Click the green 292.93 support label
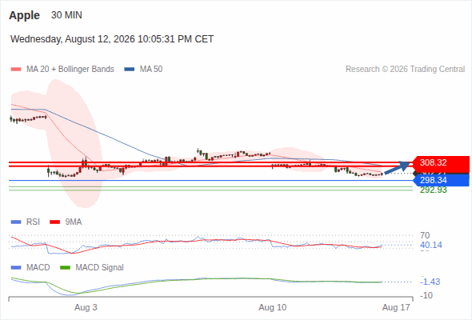This screenshot has height=320, width=472. click(x=433, y=190)
